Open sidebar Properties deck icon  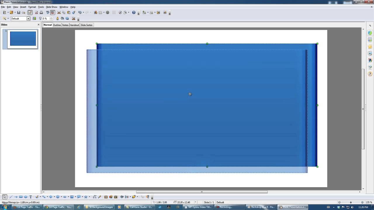pyautogui.click(x=370, y=33)
